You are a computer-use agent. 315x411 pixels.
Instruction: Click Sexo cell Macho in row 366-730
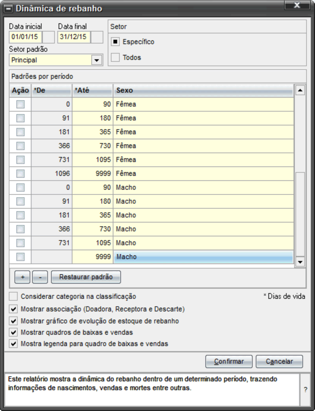(204, 229)
